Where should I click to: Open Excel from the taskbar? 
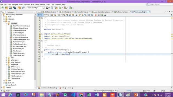(89, 95)
